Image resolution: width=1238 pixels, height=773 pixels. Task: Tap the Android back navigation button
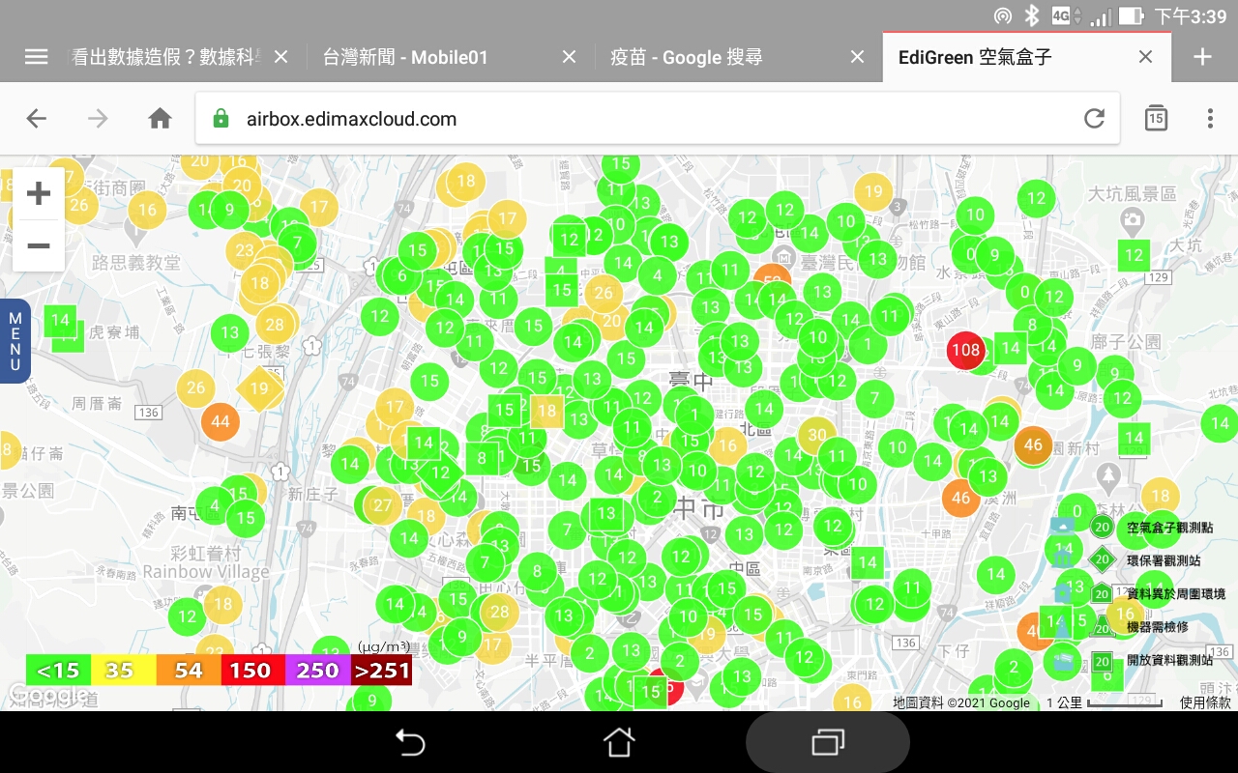click(410, 742)
